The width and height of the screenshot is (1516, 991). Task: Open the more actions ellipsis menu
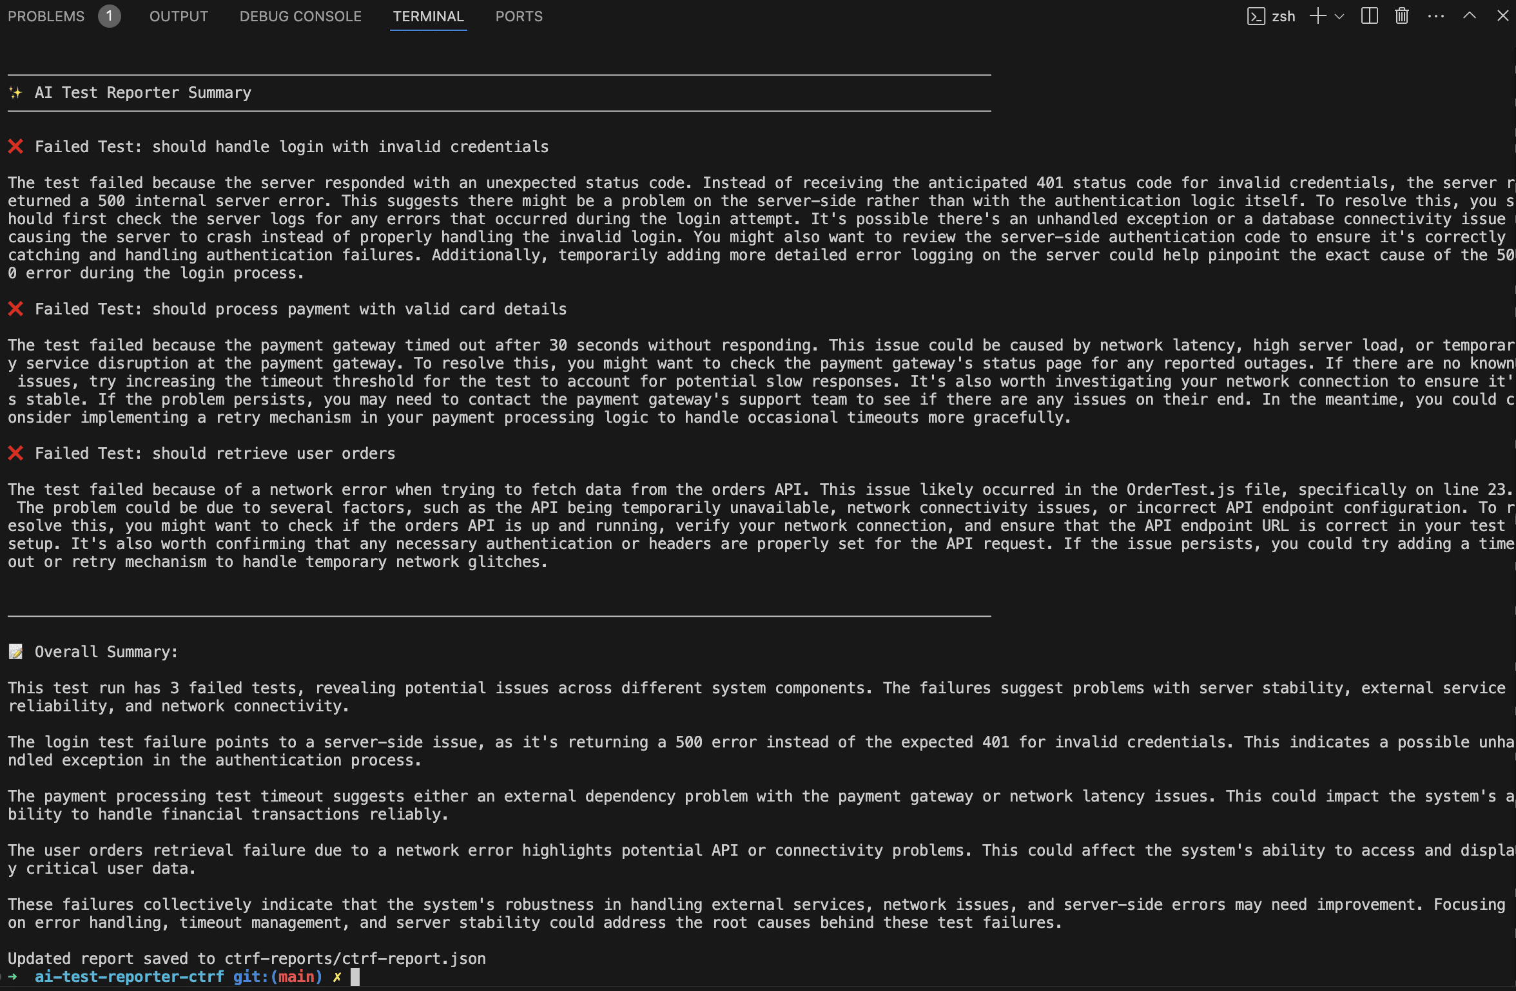pos(1436,16)
